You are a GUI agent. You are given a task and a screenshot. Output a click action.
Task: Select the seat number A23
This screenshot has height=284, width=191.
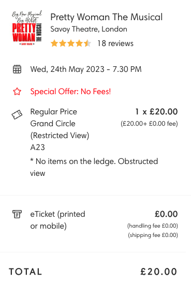click(37, 147)
